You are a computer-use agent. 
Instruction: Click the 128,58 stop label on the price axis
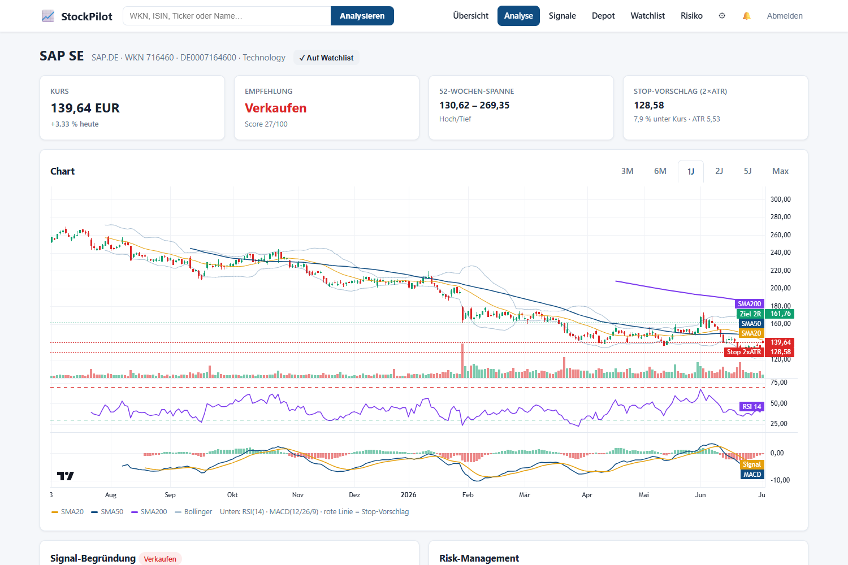[x=781, y=352]
